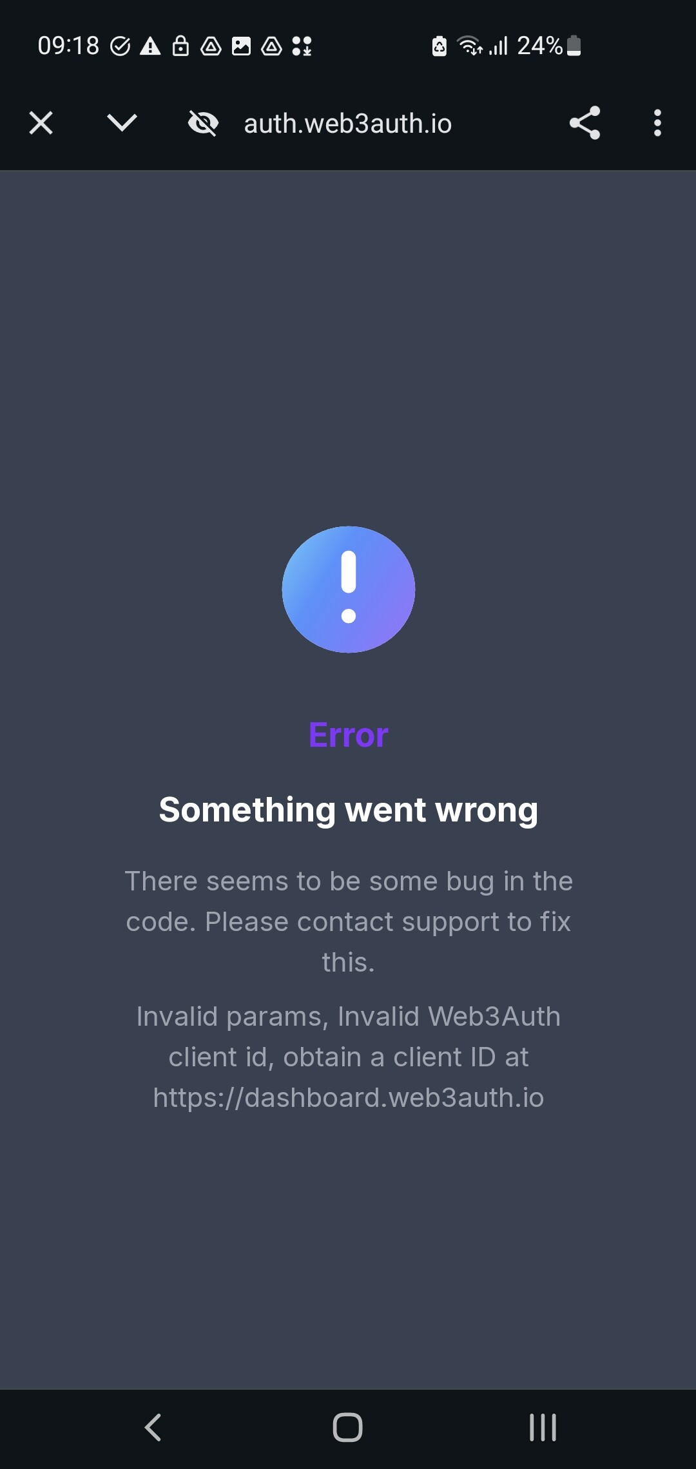This screenshot has width=696, height=1469.
Task: Tap the lock notification icon
Action: click(x=181, y=46)
